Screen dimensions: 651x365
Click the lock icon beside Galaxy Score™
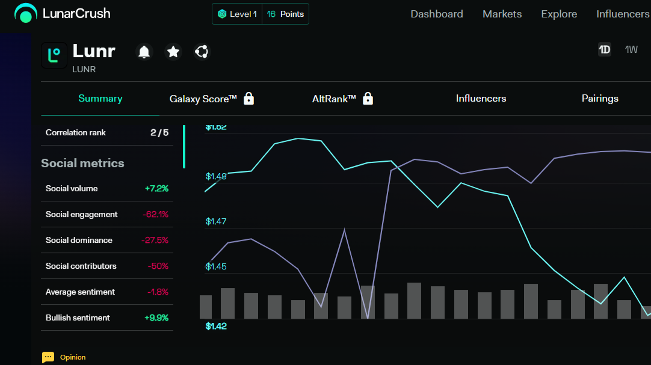pyautogui.click(x=248, y=98)
